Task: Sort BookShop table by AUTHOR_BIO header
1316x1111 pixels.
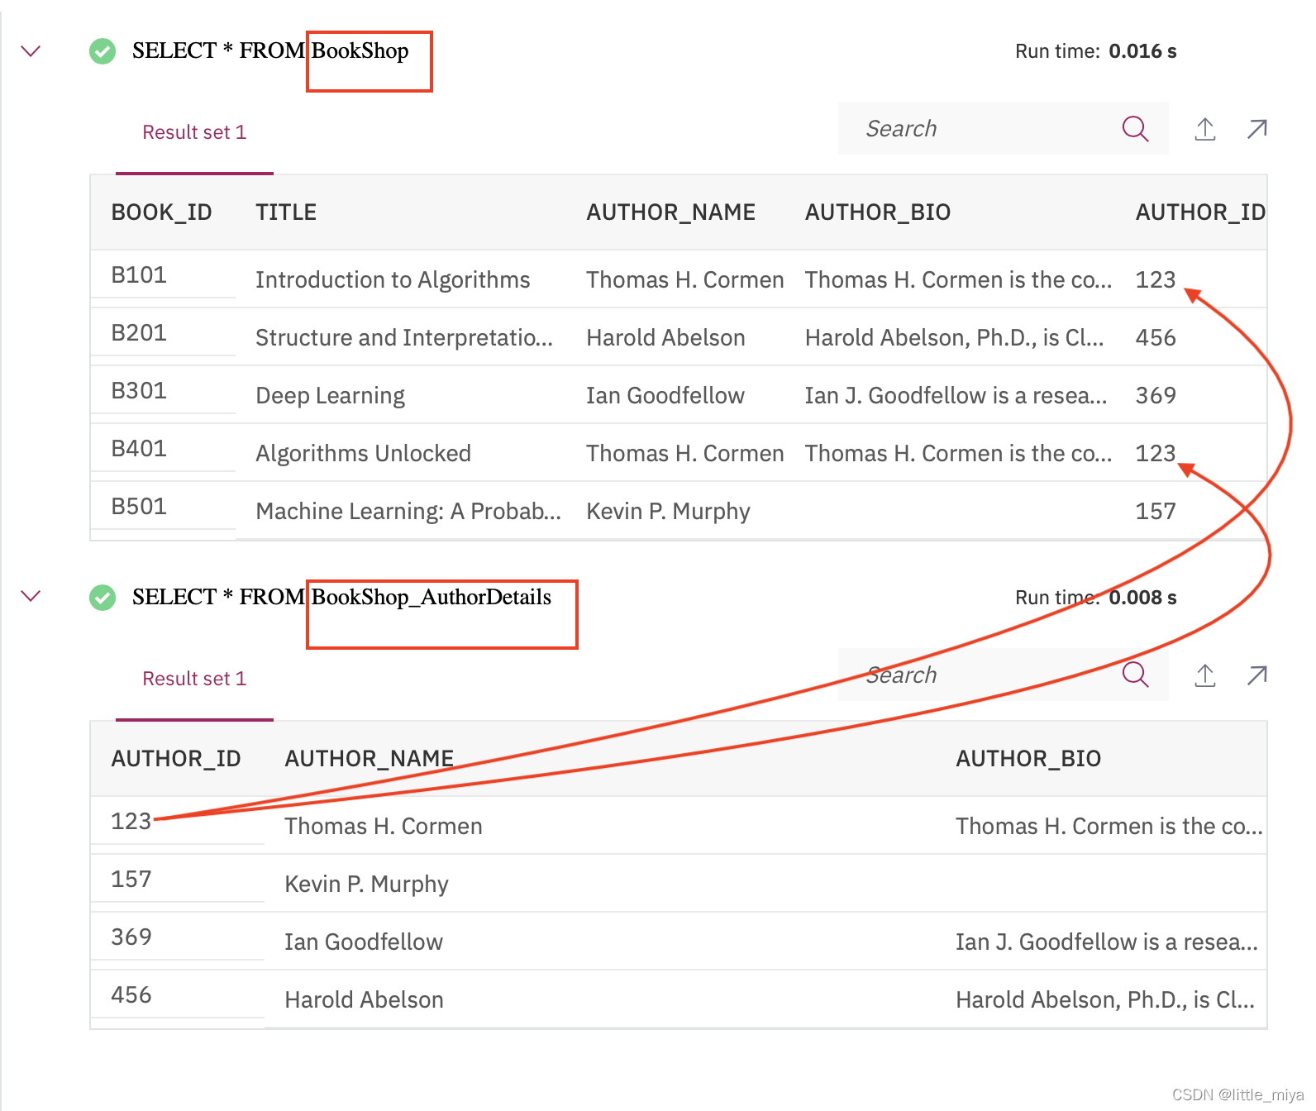Action: (878, 212)
